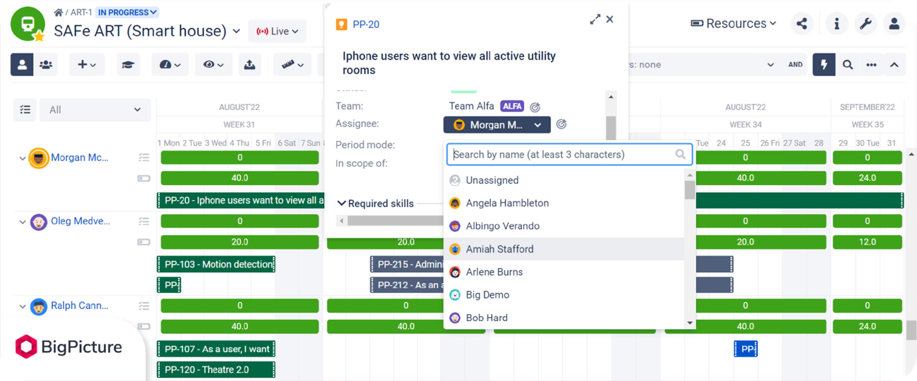This screenshot has width=917, height=381.
Task: Open the three-dots more options menu
Action: pos(871,65)
